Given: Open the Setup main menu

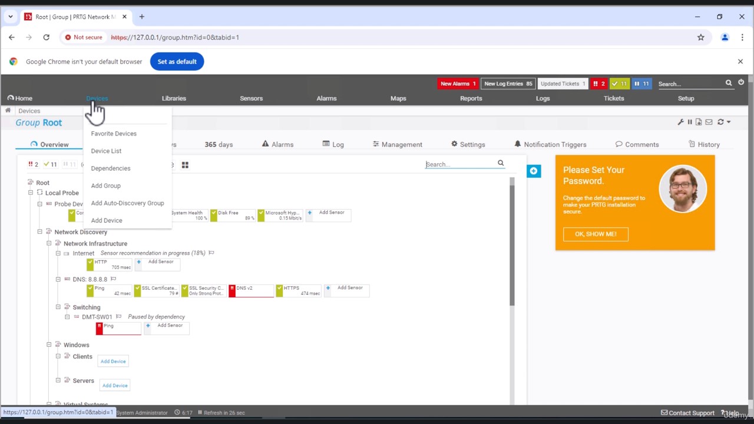Looking at the screenshot, I should coord(686,98).
